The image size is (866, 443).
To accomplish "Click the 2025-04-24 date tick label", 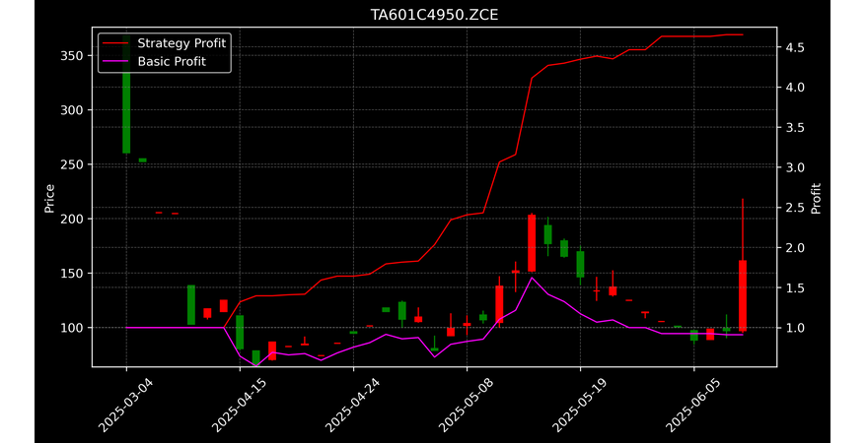I will click(352, 407).
